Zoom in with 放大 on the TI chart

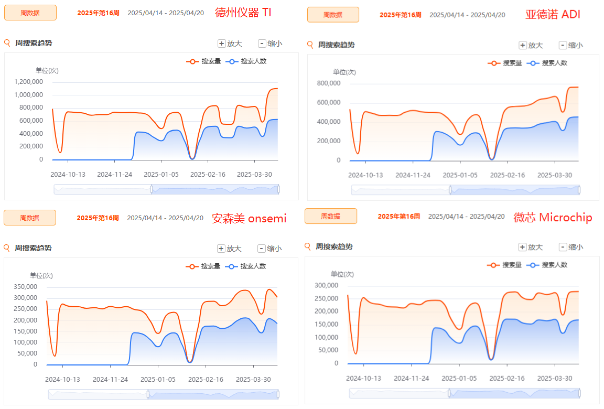230,44
